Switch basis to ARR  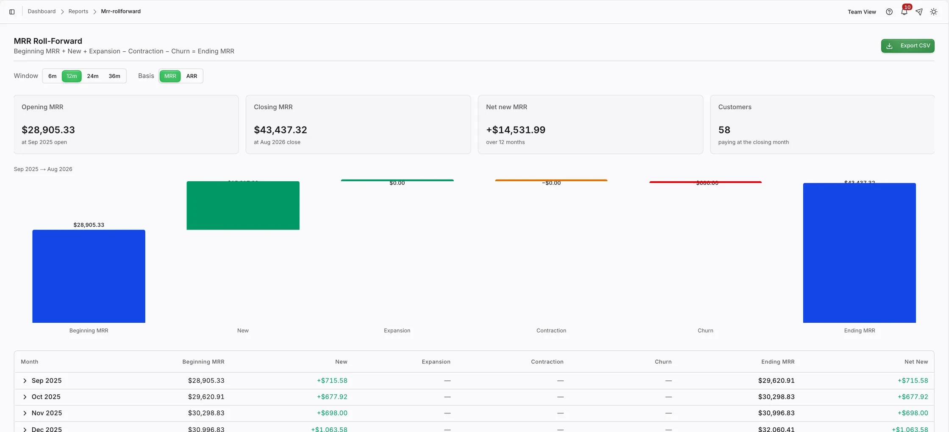coord(191,76)
